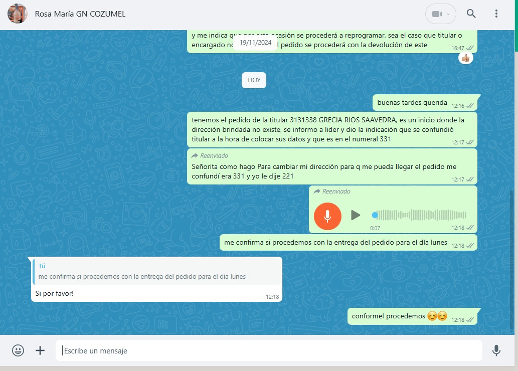Play the forwarded voice message
Viewport: 518px width, 371px height.
(x=355, y=215)
